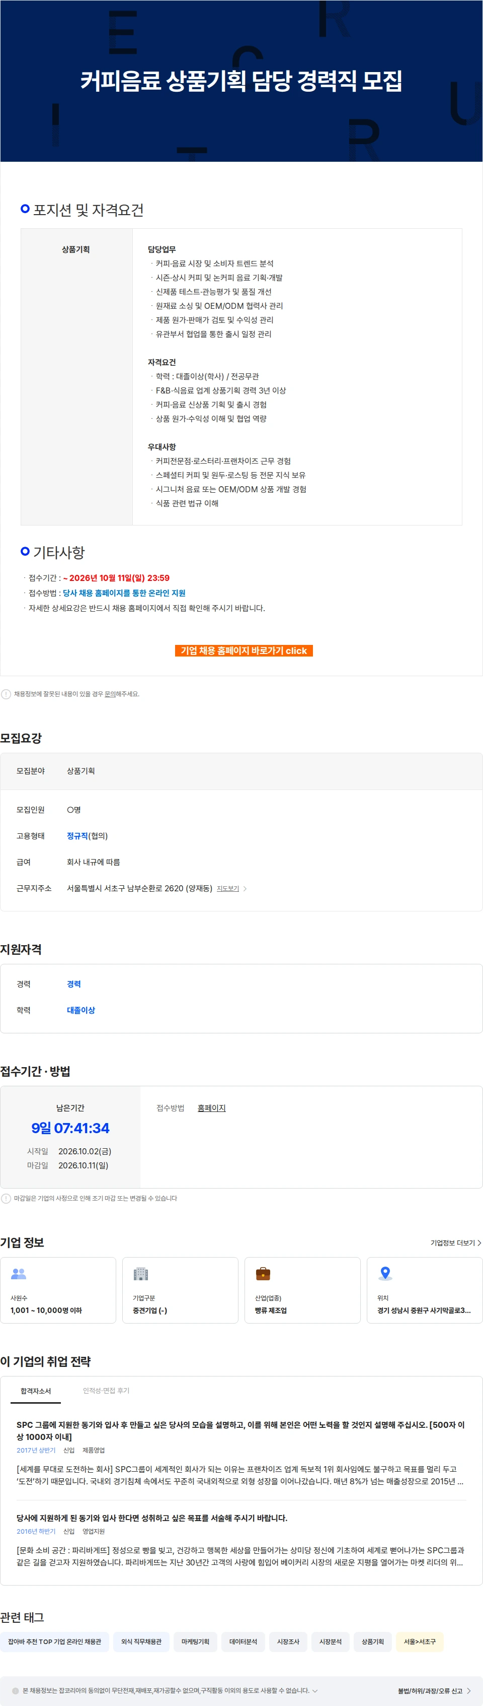Switch to the 합격자소서 tab
This screenshot has width=483, height=1706.
[36, 1391]
